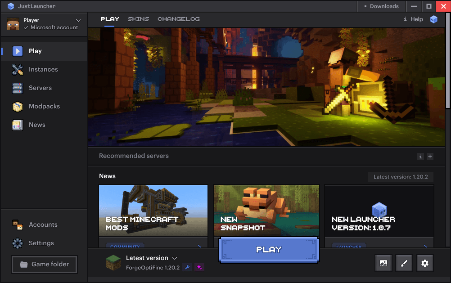The image size is (451, 283).
Task: Open the News sidebar section
Action: (x=36, y=125)
